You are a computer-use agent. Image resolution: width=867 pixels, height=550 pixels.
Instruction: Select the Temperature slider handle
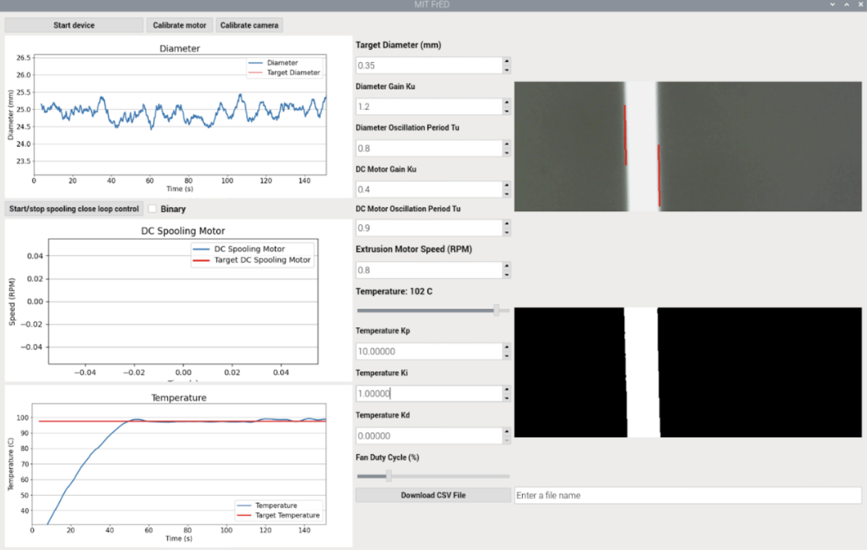(x=496, y=310)
